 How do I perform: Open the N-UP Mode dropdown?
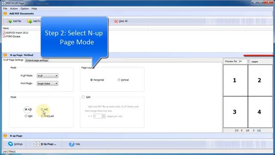pos(48,76)
